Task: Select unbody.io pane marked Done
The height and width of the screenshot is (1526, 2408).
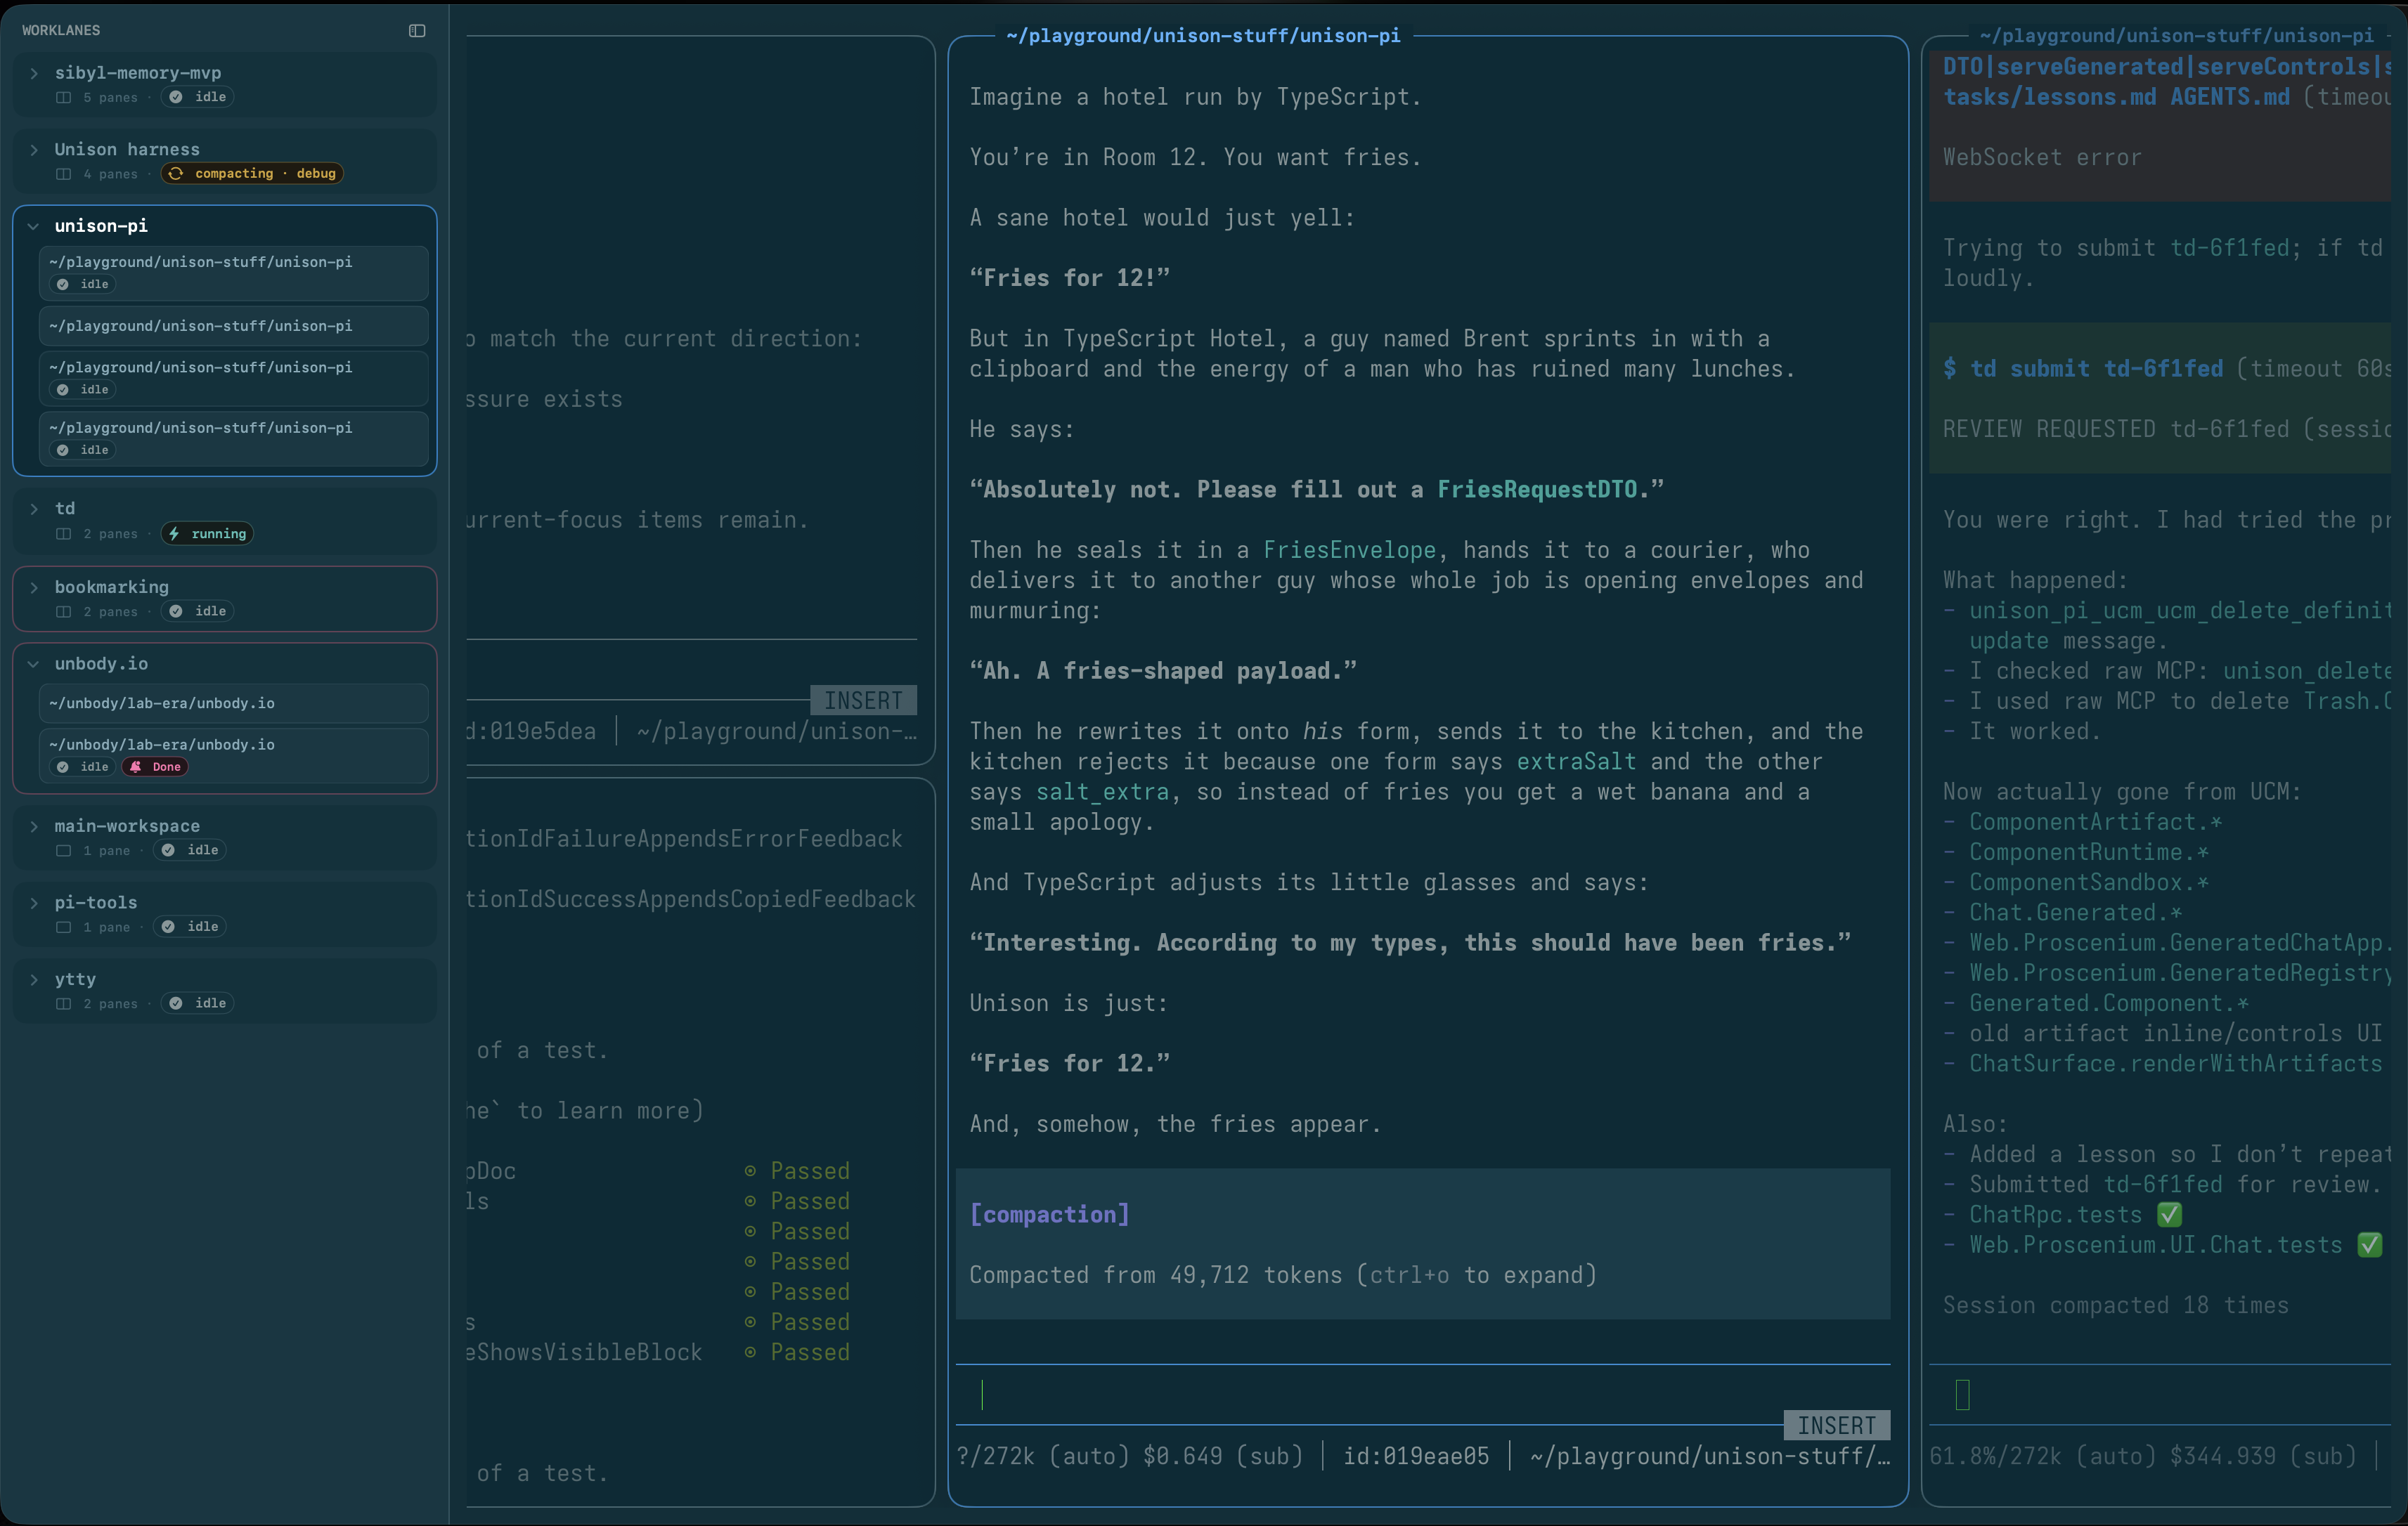Action: click(x=234, y=755)
